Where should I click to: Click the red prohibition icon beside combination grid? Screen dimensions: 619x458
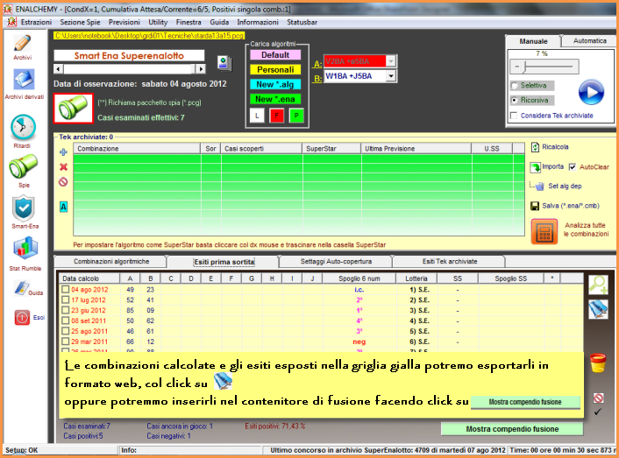tap(63, 181)
